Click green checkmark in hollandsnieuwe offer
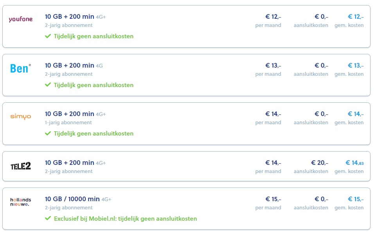374x234 pixels. pos(48,218)
